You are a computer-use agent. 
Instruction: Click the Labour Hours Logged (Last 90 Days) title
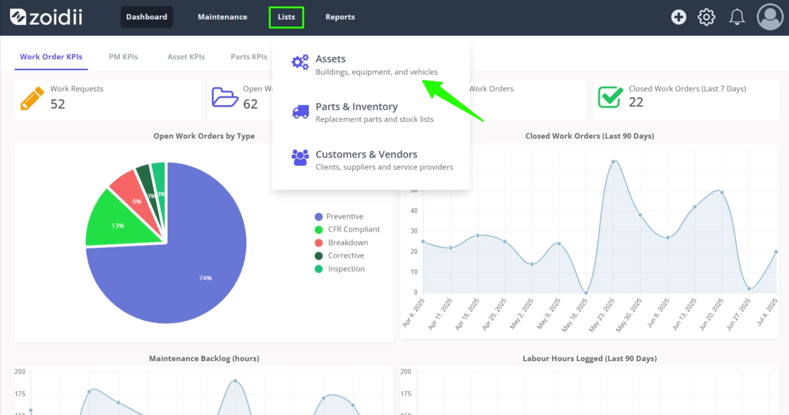[x=590, y=358]
